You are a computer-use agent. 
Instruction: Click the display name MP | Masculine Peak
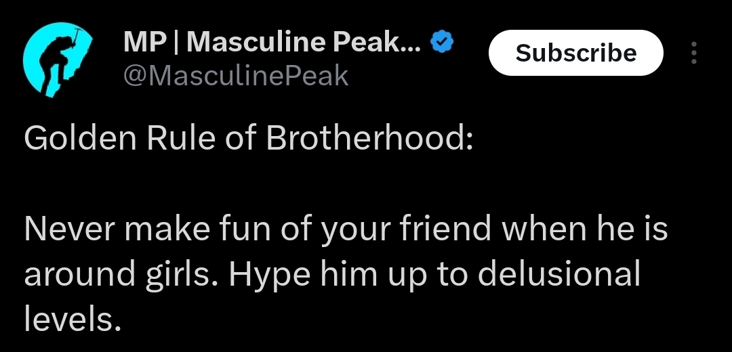point(272,42)
